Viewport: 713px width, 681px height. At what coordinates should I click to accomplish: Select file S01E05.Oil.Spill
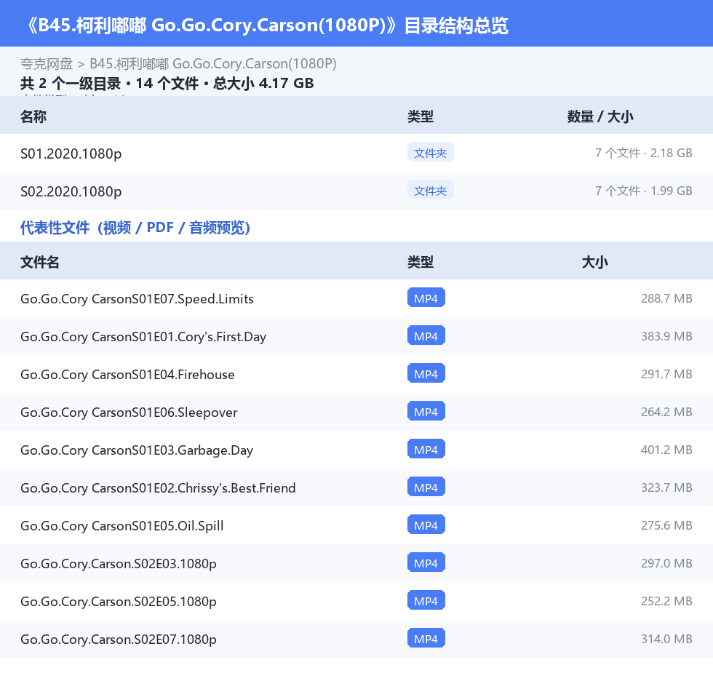122,525
